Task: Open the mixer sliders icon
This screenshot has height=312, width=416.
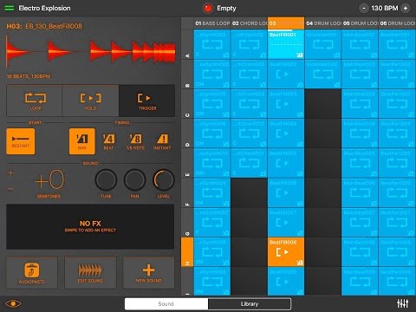Action: coord(403,303)
